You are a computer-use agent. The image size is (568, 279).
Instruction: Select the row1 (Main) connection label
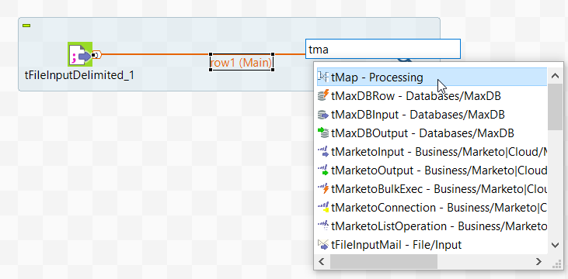tap(241, 63)
